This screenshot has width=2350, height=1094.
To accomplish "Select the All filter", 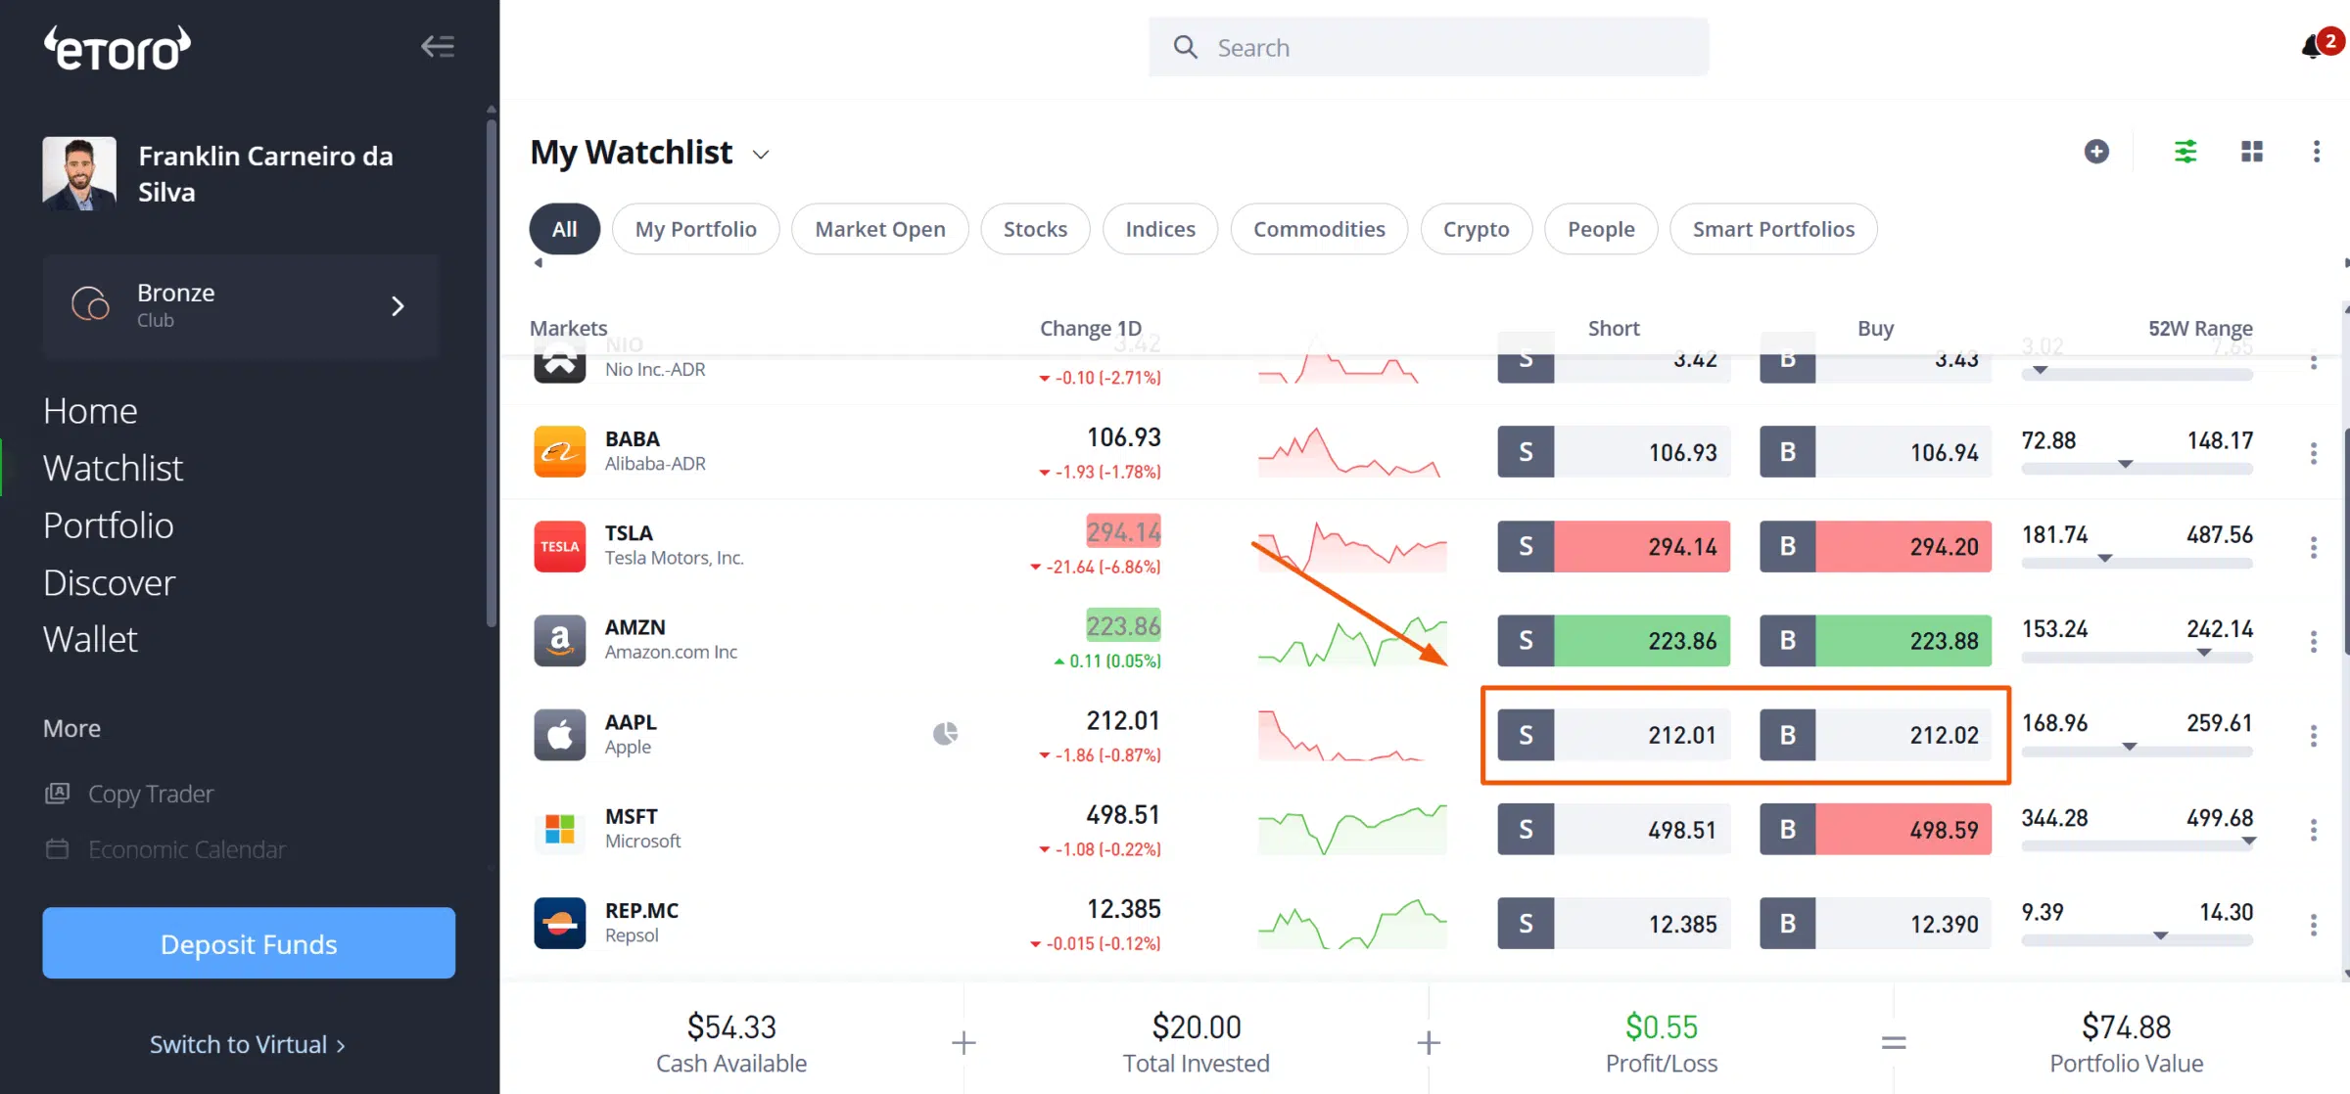I will click(564, 229).
